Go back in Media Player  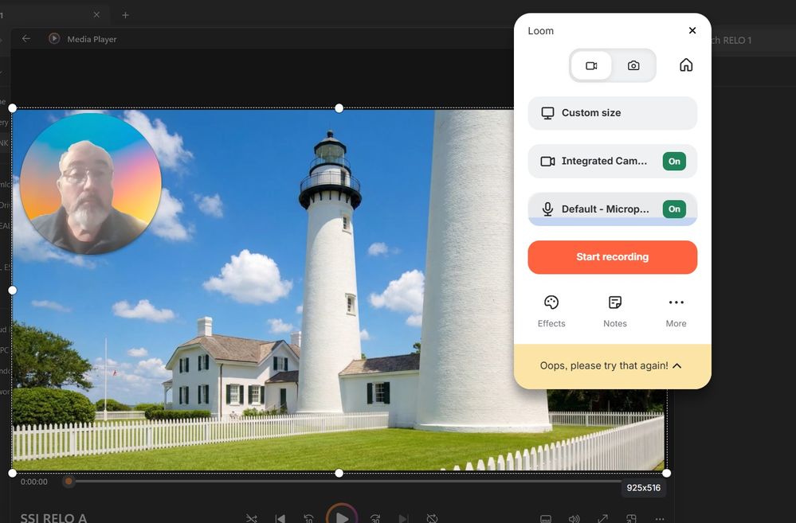click(26, 38)
